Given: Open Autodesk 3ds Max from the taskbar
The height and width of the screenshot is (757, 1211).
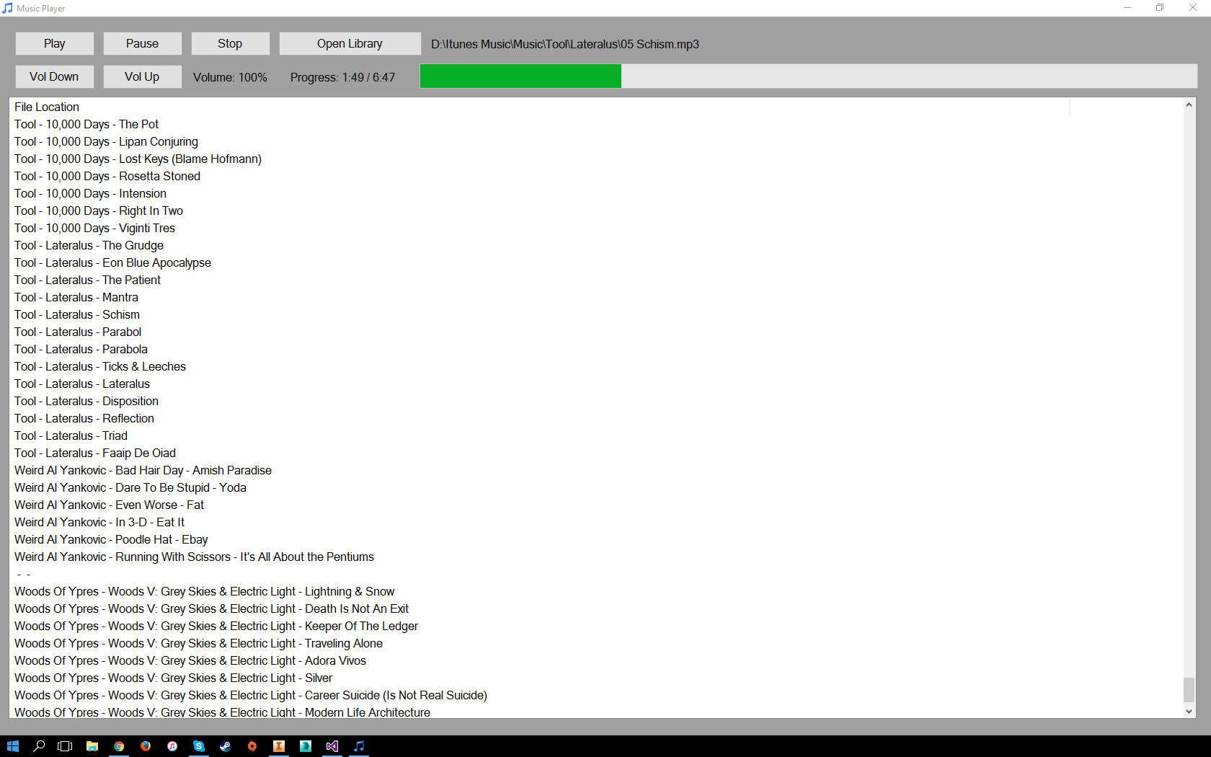Looking at the screenshot, I should point(306,746).
